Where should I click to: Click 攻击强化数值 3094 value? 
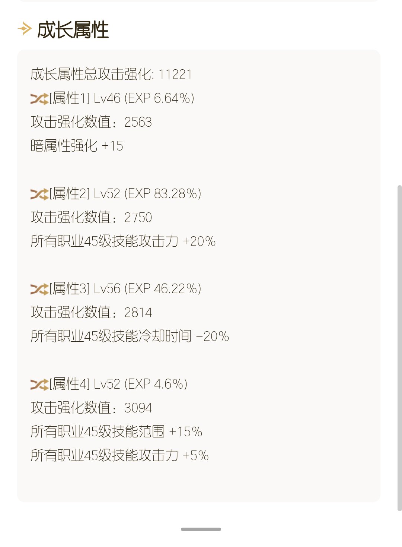(91, 408)
